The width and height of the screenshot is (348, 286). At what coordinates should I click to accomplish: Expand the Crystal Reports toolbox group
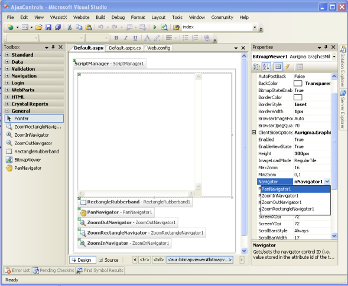click(x=7, y=104)
